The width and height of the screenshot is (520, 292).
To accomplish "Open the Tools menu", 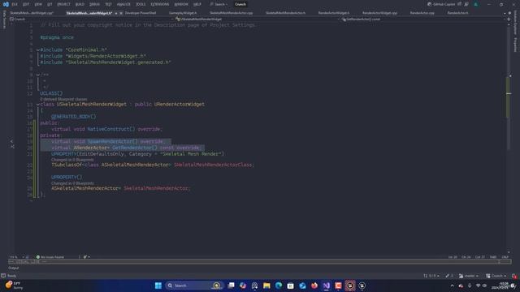I will pyautogui.click(x=141, y=4).
